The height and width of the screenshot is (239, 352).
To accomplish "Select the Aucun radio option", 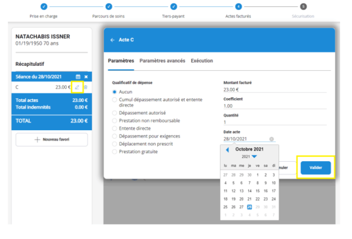I will (x=115, y=92).
